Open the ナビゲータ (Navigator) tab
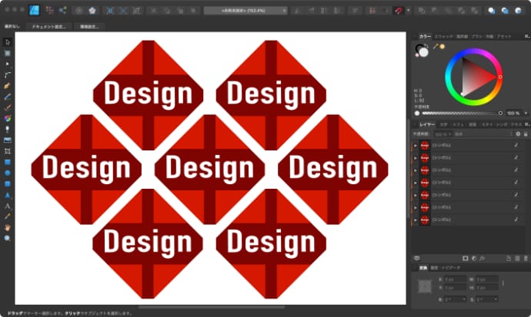The image size is (531, 317). (451, 268)
